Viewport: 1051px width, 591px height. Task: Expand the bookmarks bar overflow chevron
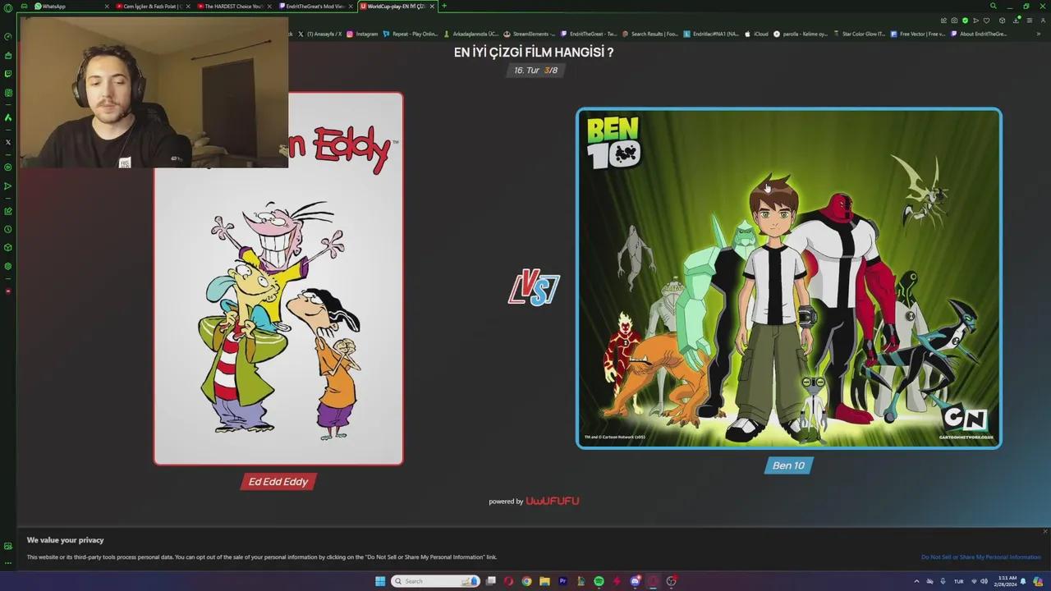point(1039,34)
